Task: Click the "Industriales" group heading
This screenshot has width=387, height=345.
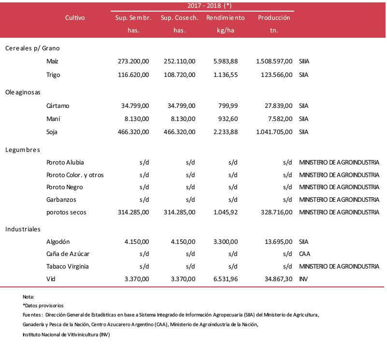Action: click(x=23, y=229)
